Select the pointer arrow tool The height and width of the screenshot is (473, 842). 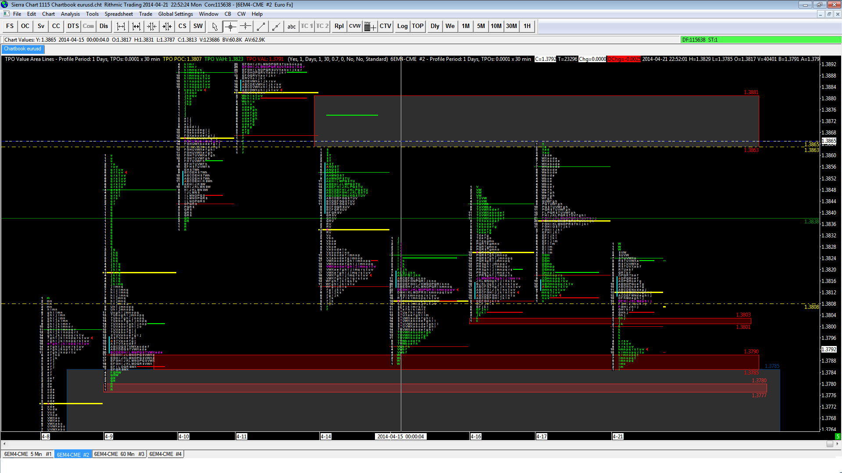214,26
